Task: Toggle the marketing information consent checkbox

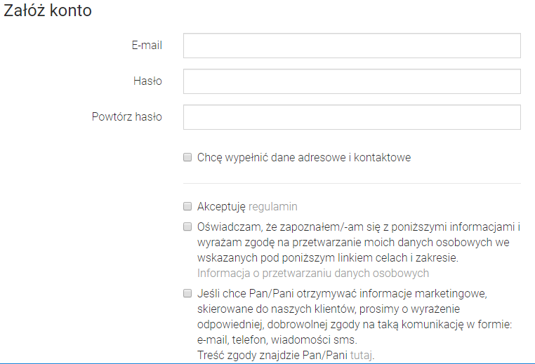Action: [x=187, y=293]
